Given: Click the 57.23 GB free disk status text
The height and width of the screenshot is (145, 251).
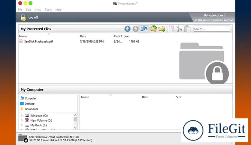Looking at the screenshot, I should point(61,140).
